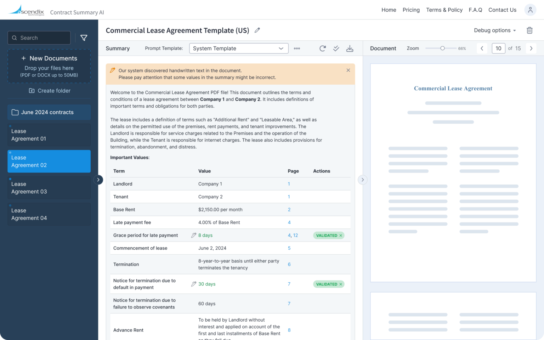Remove VALIDATED tag on Grace period row

point(341,236)
